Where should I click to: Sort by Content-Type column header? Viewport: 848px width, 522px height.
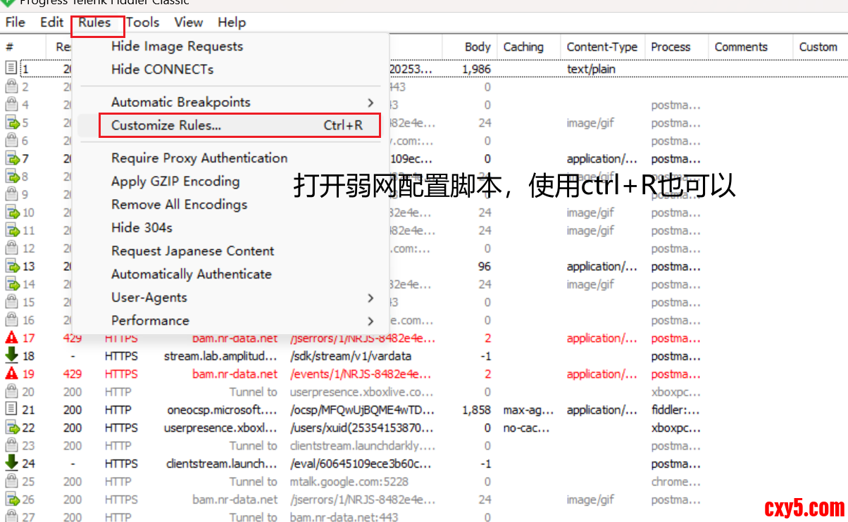pyautogui.click(x=602, y=47)
